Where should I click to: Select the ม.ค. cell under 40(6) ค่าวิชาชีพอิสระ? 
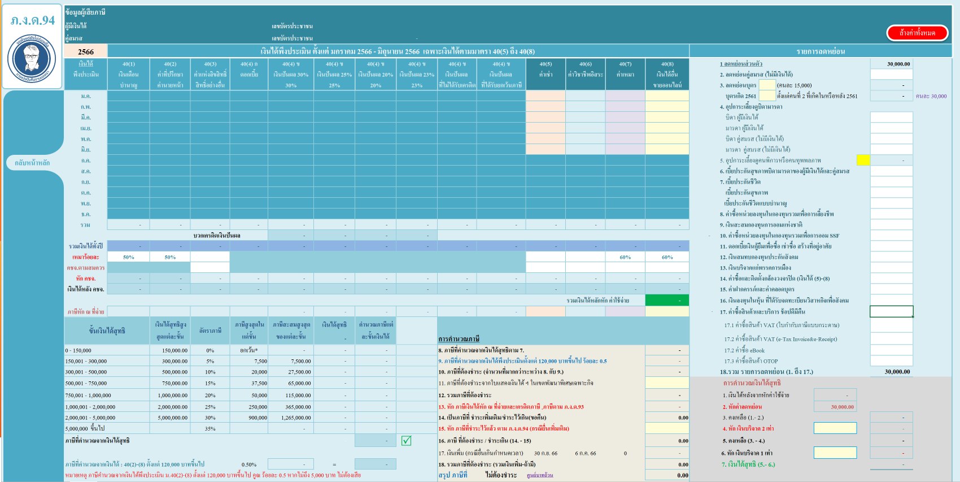(x=585, y=96)
